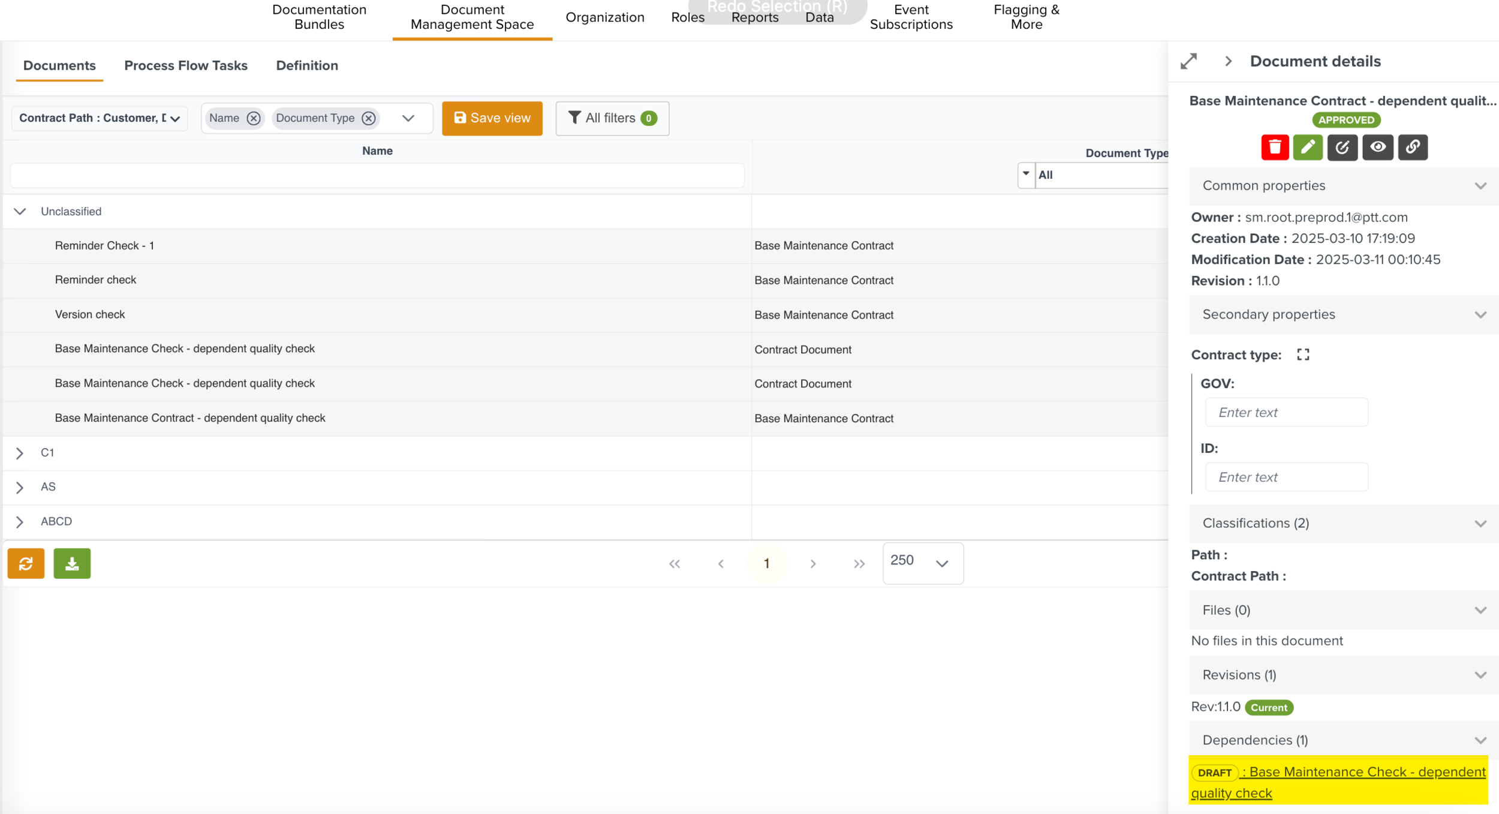Copy document link with chain icon
The height and width of the screenshot is (814, 1499).
(1413, 147)
